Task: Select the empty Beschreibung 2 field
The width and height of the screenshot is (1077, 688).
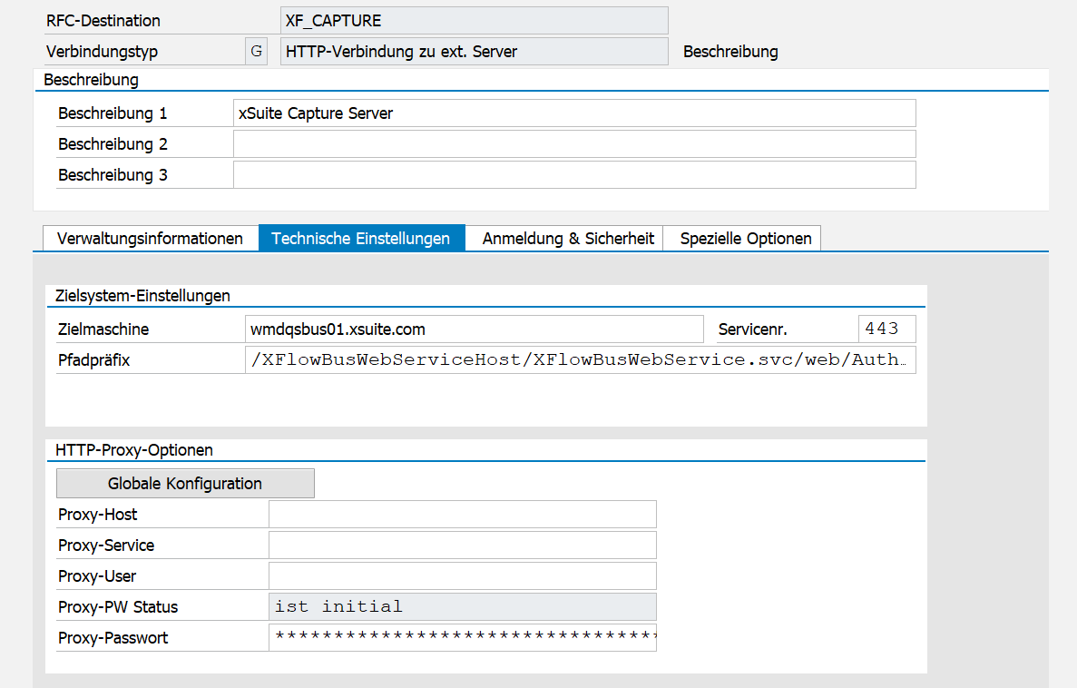Action: pos(574,143)
